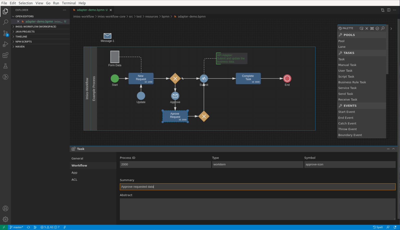Open Source Control showing 3 pending changes

tap(5, 33)
